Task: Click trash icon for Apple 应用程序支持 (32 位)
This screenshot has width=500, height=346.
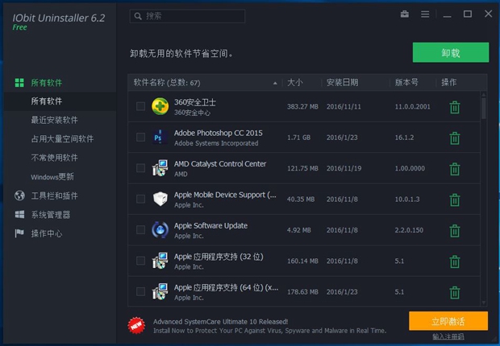Action: (x=455, y=262)
